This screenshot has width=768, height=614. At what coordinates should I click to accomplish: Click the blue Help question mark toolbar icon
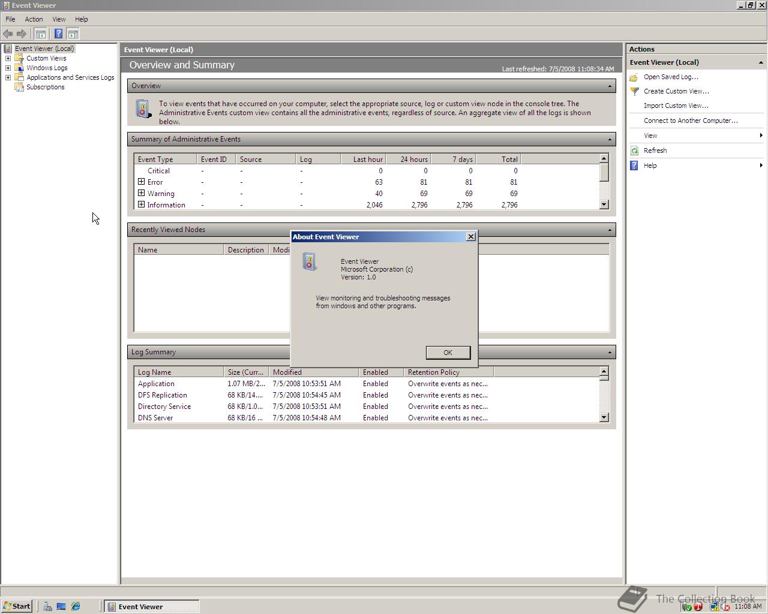[x=58, y=34]
